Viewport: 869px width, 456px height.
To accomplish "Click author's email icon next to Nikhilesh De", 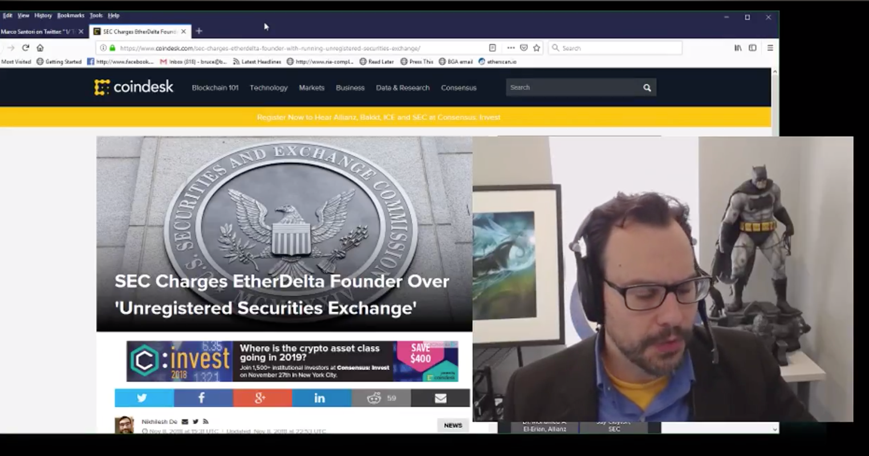I will pos(185,422).
